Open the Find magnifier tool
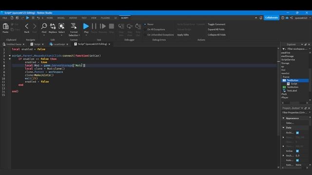Image resolution: width=312 pixels, height=175 pixels. [x=44, y=26]
